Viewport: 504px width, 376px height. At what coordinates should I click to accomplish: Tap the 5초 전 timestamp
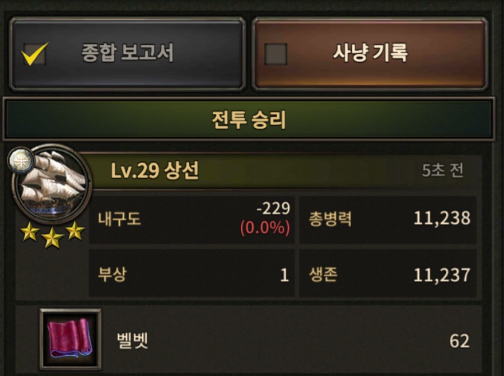[442, 170]
